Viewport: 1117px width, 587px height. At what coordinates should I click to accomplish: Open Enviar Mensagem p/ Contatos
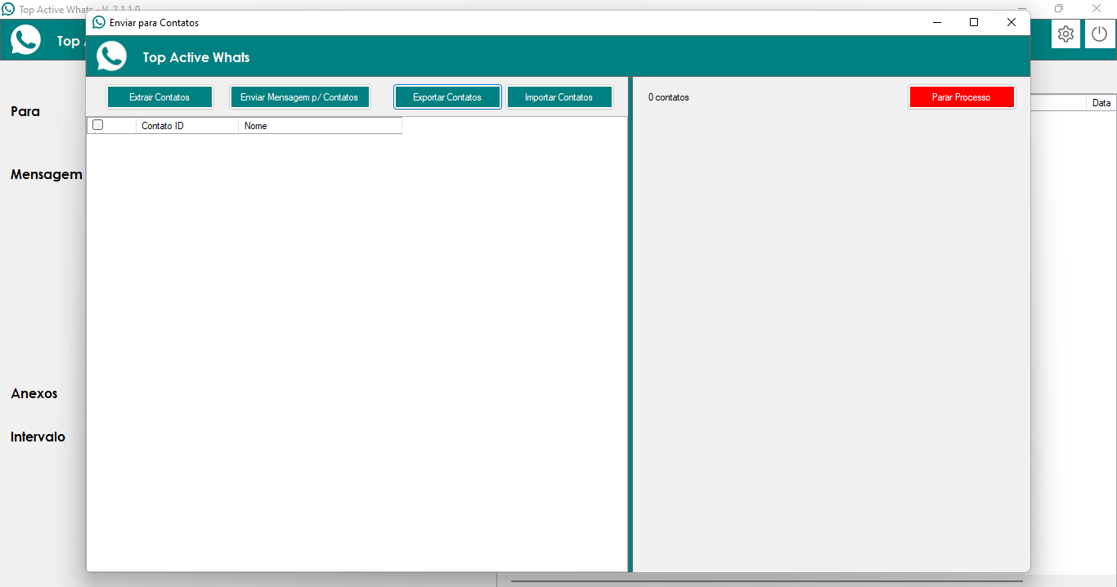(299, 97)
